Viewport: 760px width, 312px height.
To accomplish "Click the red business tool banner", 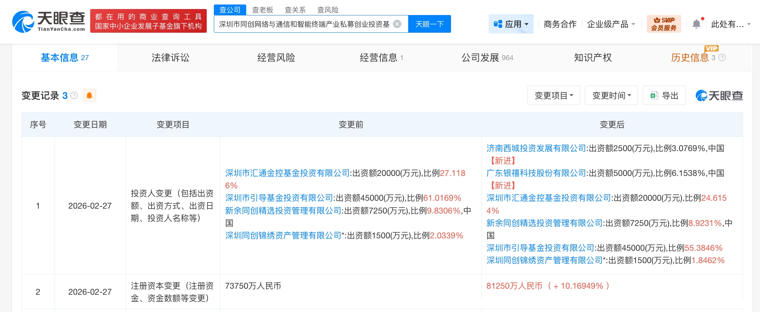I will [x=148, y=21].
